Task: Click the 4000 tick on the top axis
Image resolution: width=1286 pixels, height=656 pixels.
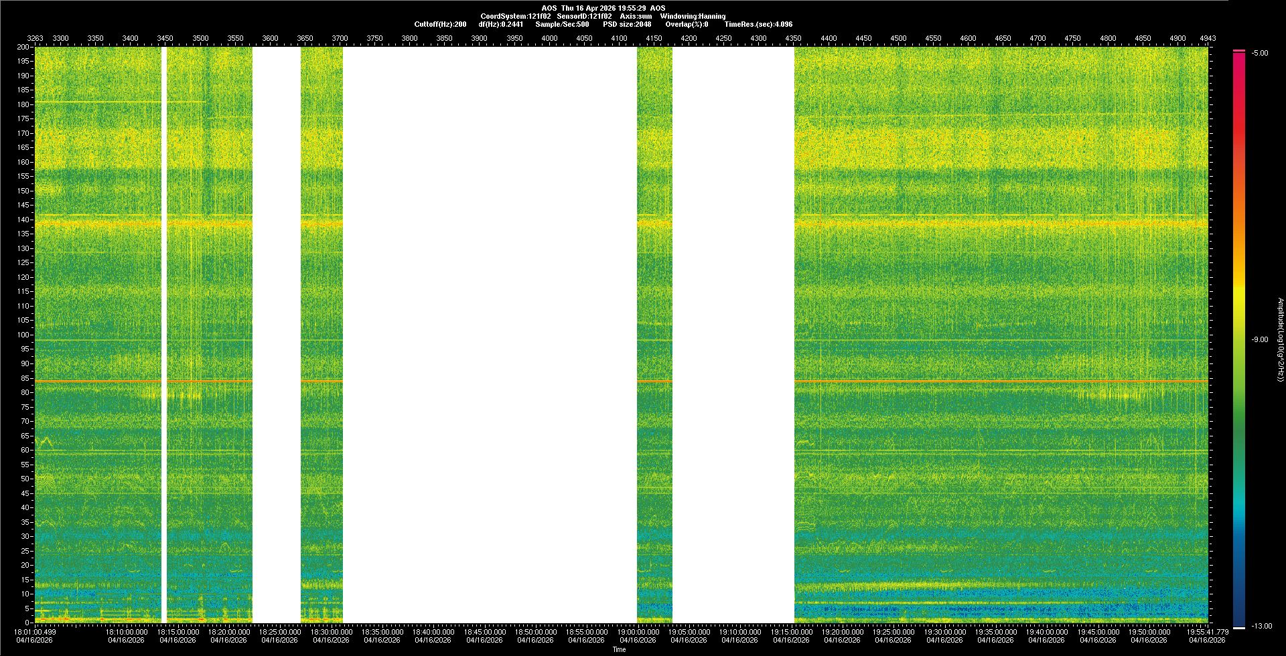Action: tap(549, 38)
